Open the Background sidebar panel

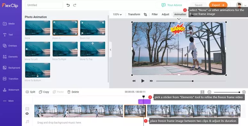(12, 68)
